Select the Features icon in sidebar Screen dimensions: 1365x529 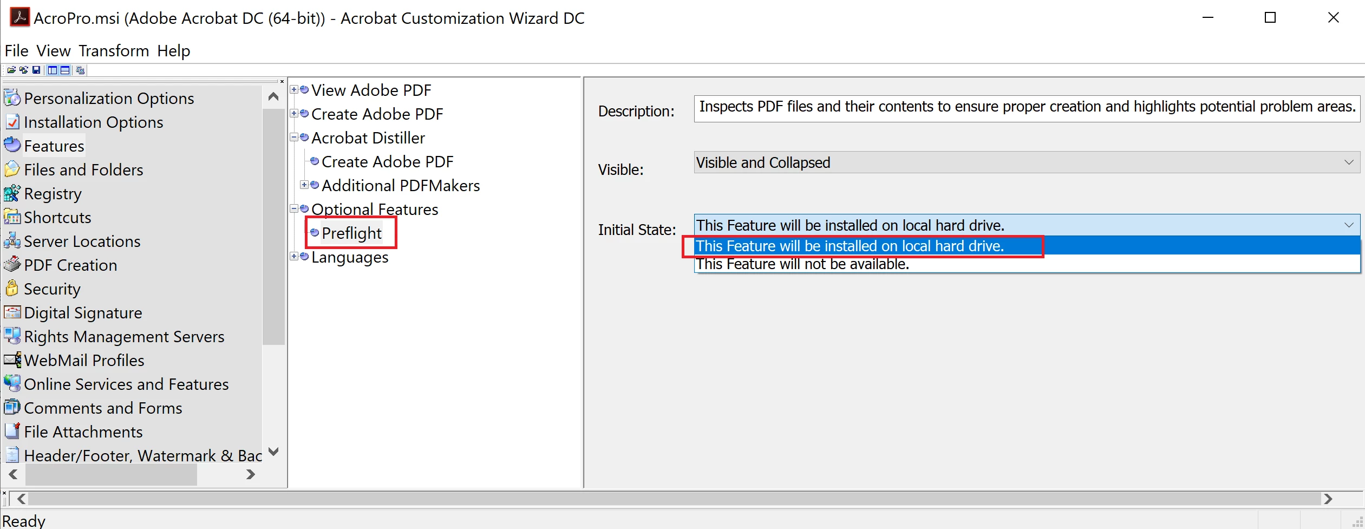(12, 146)
